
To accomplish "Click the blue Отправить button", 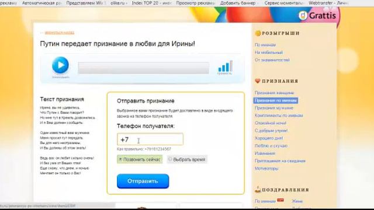I will [x=143, y=181].
